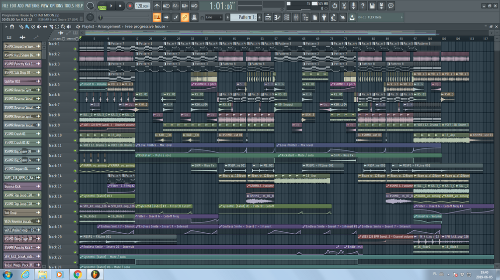Toggle typing keyboard to piano icon
500x280 pixels.
coord(157,17)
